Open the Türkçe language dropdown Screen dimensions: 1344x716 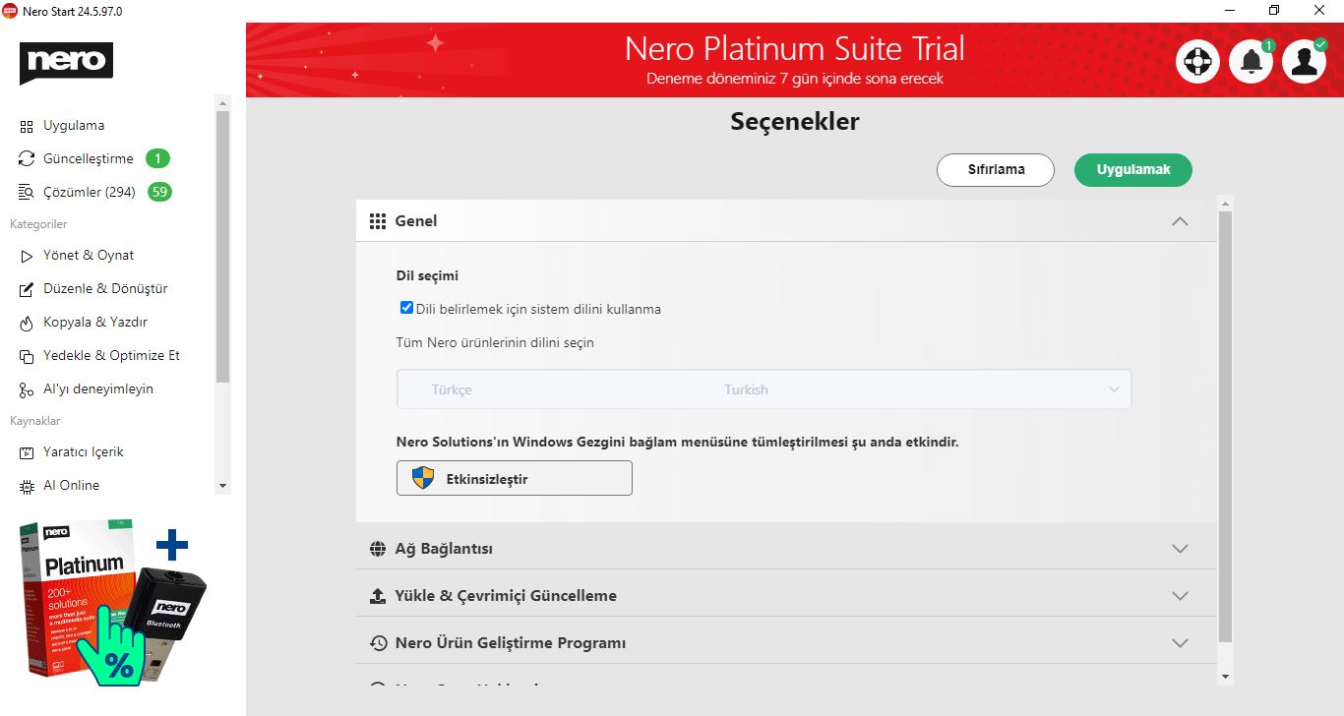[x=764, y=389]
